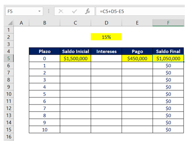The image size is (191, 147).
Task: Select the $1,500,000 Saldo Inicial cell
Action: tap(75, 58)
